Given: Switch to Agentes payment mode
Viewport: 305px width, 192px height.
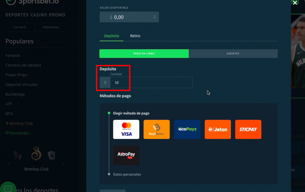Looking at the screenshot, I should (x=233, y=54).
